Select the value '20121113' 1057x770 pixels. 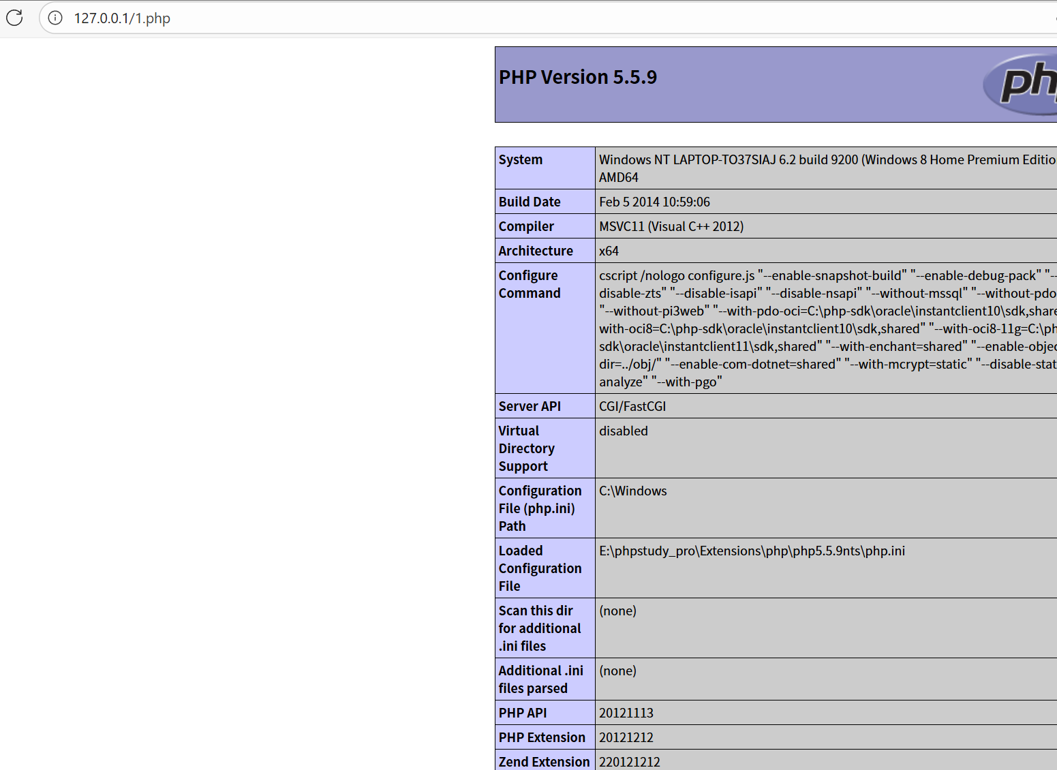[x=626, y=713]
